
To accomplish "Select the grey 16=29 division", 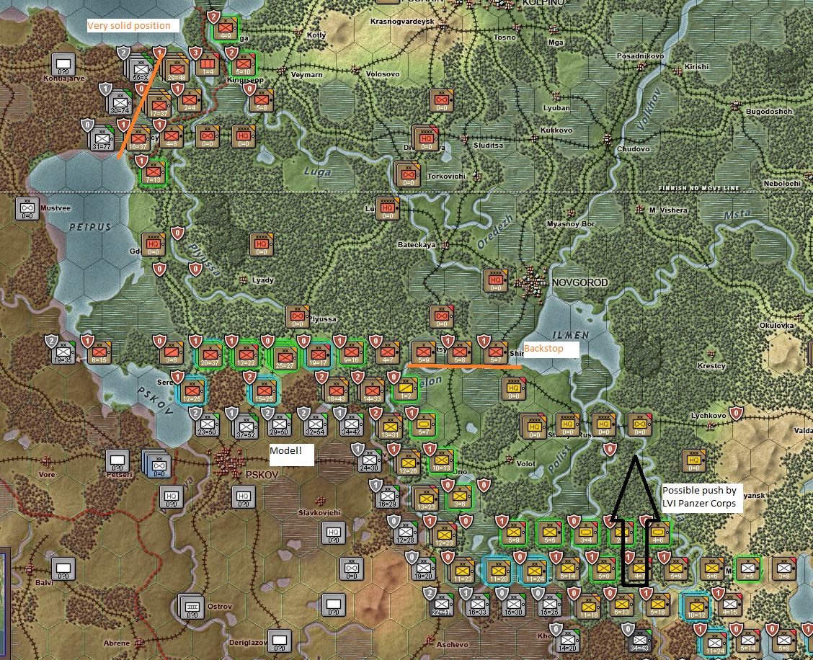I will [x=387, y=496].
